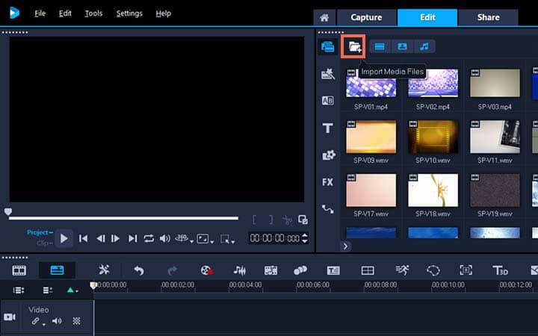Click the Undo arrow in timeline toolbar
538x336 pixels.
coord(139,270)
